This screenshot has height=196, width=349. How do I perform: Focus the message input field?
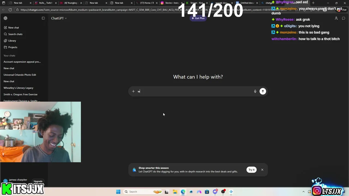point(195,91)
